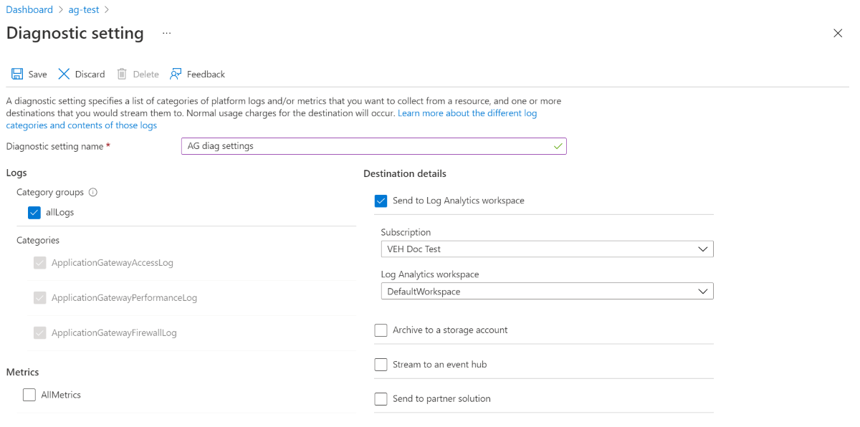Save the diagnostic setting
This screenshot has height=427, width=860.
pyautogui.click(x=29, y=74)
